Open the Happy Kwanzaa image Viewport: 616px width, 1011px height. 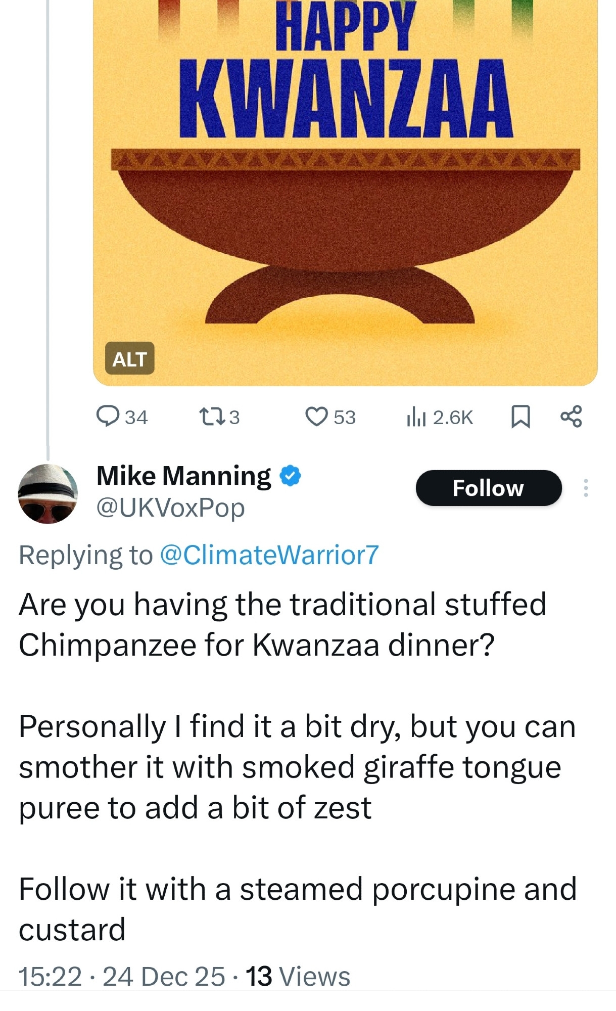[x=345, y=202]
